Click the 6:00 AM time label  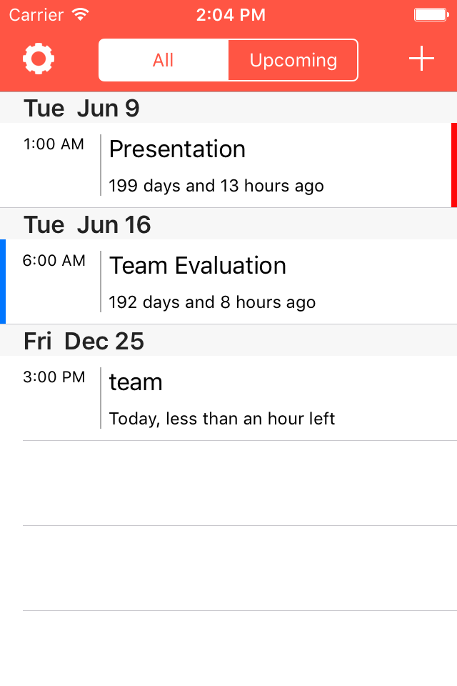54,260
